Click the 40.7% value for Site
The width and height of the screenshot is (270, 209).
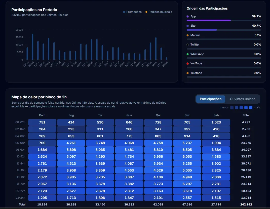tap(256, 26)
